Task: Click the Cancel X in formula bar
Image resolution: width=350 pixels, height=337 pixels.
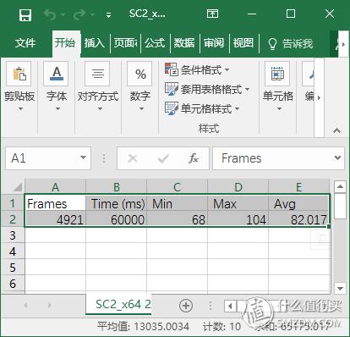Action: (x=133, y=158)
